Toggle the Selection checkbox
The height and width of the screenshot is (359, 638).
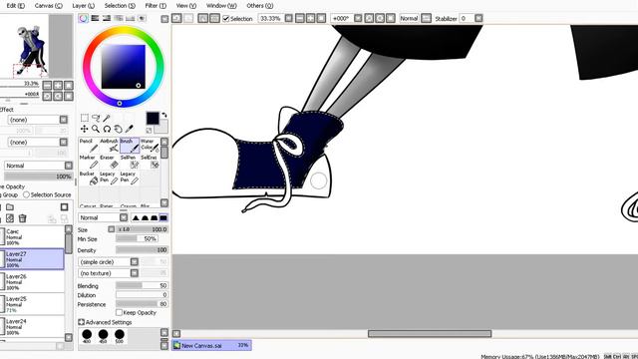pos(226,19)
